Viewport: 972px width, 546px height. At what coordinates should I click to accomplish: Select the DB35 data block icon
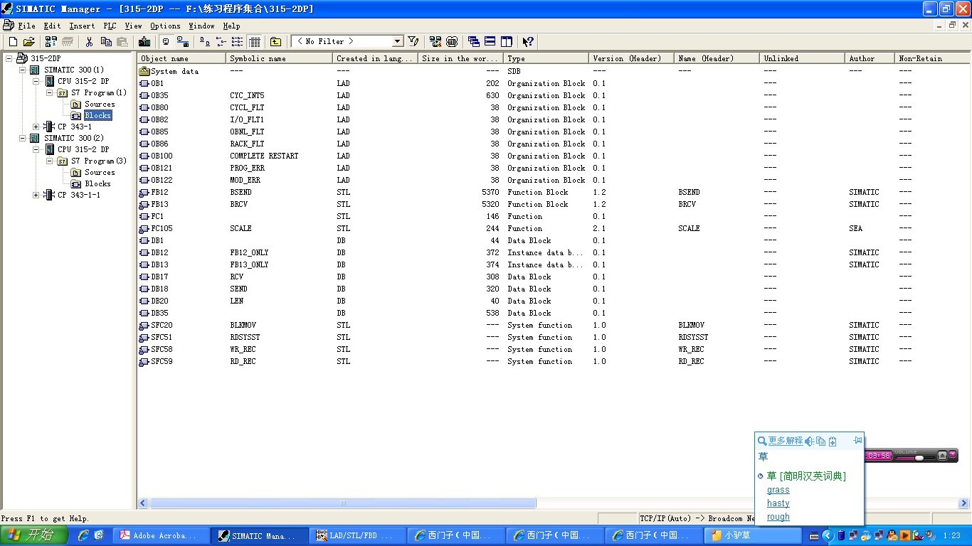click(144, 313)
